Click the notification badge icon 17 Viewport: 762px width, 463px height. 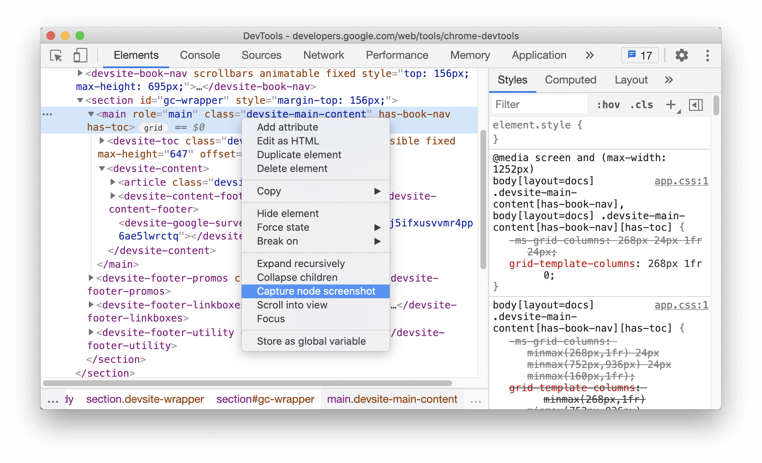click(641, 55)
